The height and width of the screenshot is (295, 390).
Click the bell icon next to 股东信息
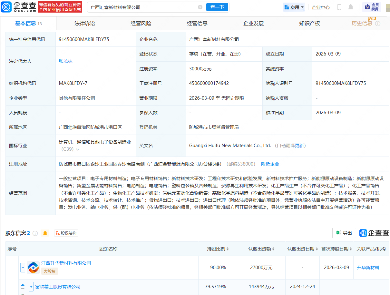pos(45,233)
